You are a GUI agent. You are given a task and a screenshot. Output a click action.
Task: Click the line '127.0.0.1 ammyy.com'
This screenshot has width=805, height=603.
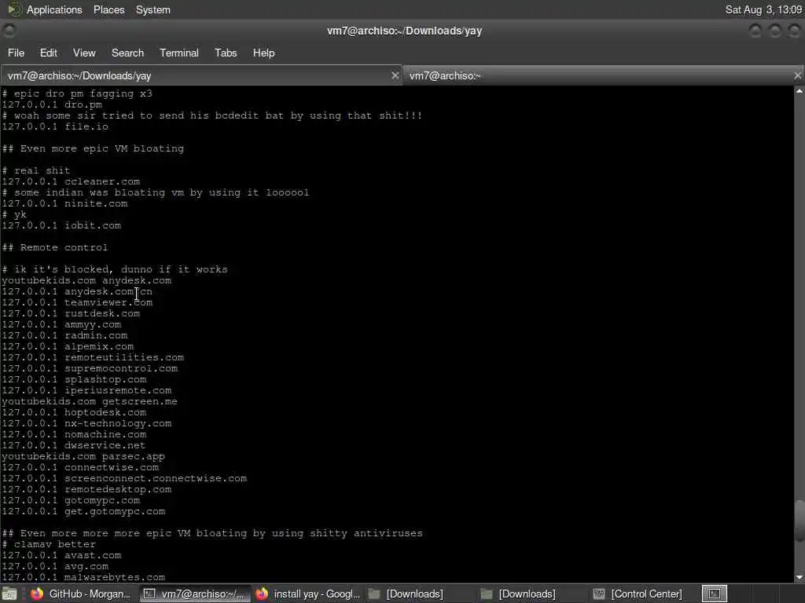(61, 324)
